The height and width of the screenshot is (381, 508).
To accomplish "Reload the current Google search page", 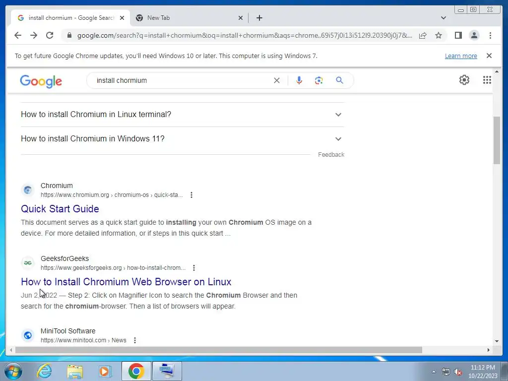I will coord(50,35).
